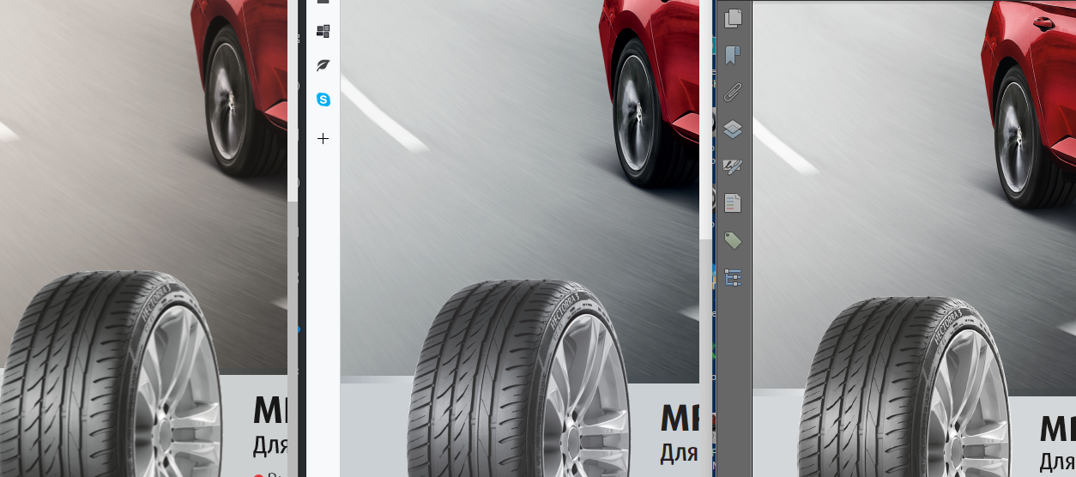Open the Order structure tree icon
1076x477 pixels.
pyautogui.click(x=733, y=277)
